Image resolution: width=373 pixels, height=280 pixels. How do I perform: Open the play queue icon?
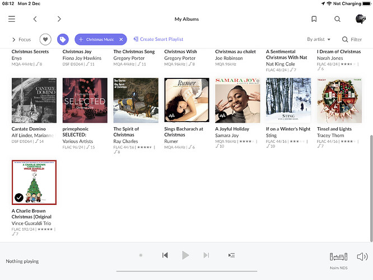[x=231, y=255]
